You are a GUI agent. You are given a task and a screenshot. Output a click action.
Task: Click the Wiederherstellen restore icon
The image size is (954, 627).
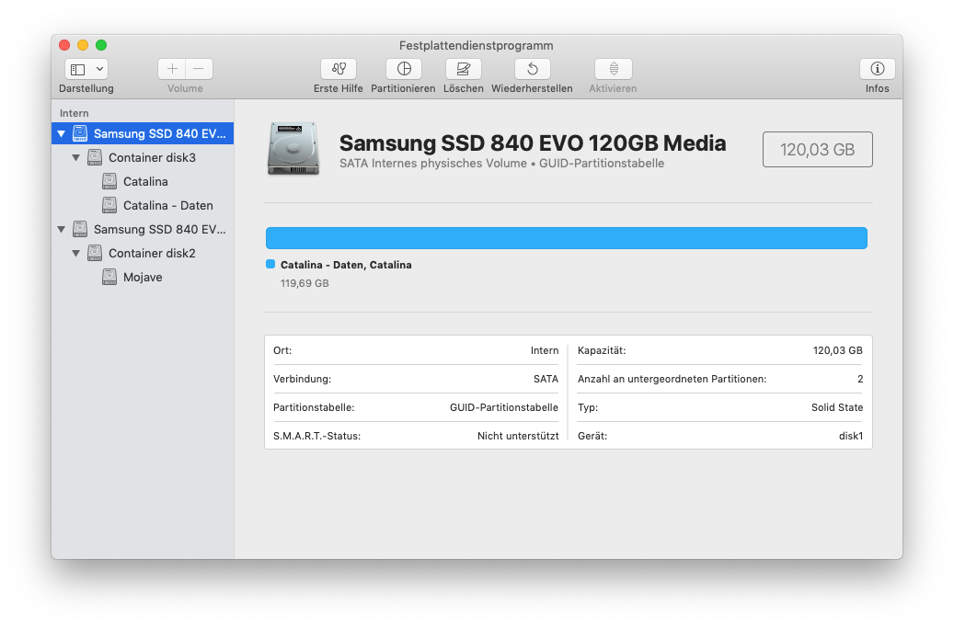click(532, 69)
